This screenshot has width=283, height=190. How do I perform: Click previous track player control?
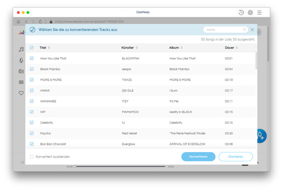tap(22, 162)
